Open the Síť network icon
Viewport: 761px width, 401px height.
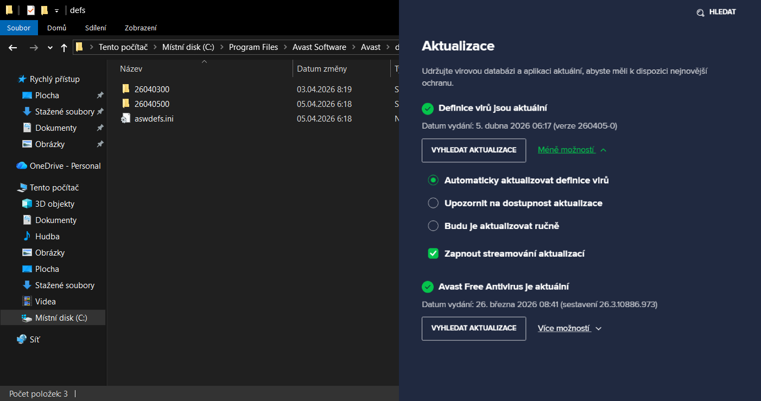point(22,340)
